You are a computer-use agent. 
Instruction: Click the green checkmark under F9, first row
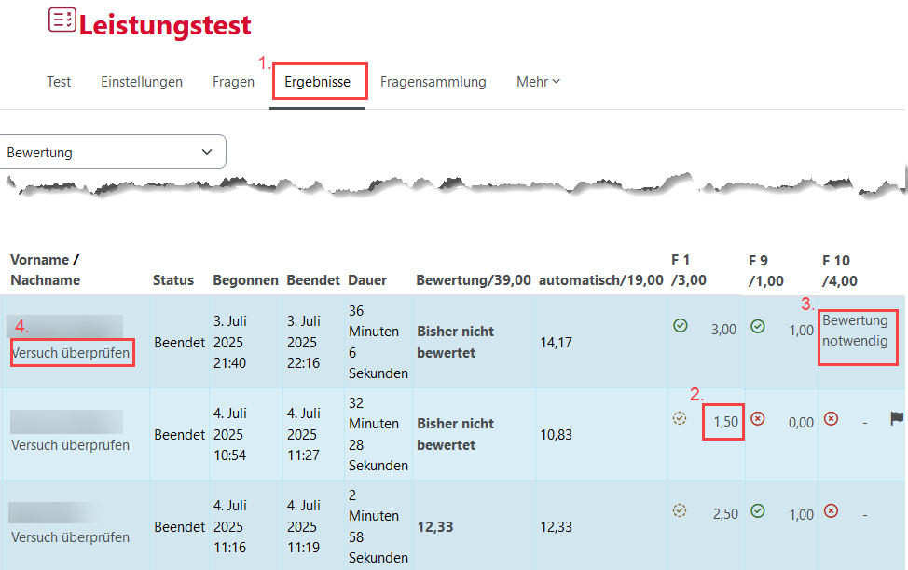(758, 327)
